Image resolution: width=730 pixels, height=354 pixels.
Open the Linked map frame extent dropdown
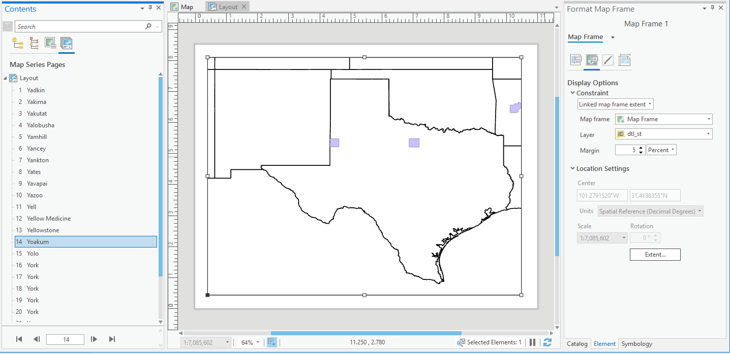(615, 104)
